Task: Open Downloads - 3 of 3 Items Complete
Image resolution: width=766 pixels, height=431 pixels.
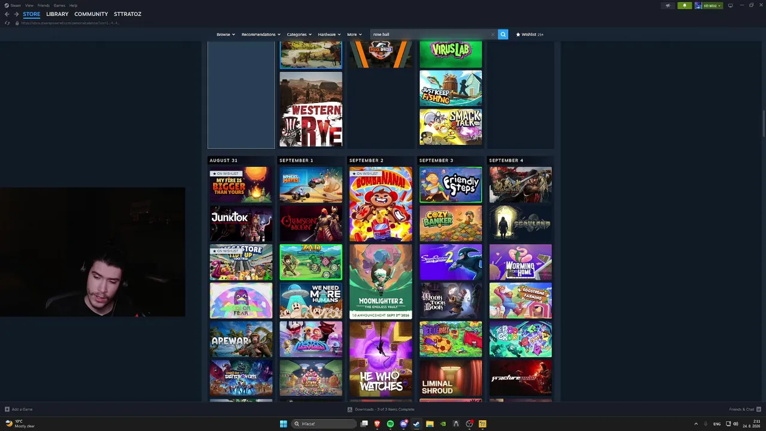Action: pyautogui.click(x=384, y=409)
